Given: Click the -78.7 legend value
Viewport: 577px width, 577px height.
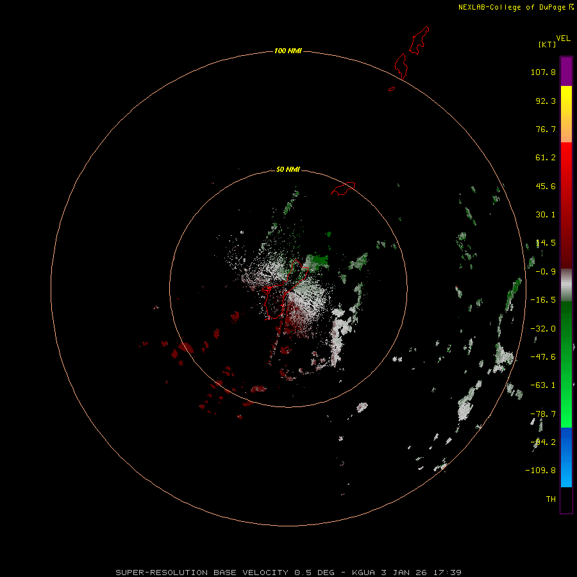Looking at the screenshot, I should click(543, 414).
